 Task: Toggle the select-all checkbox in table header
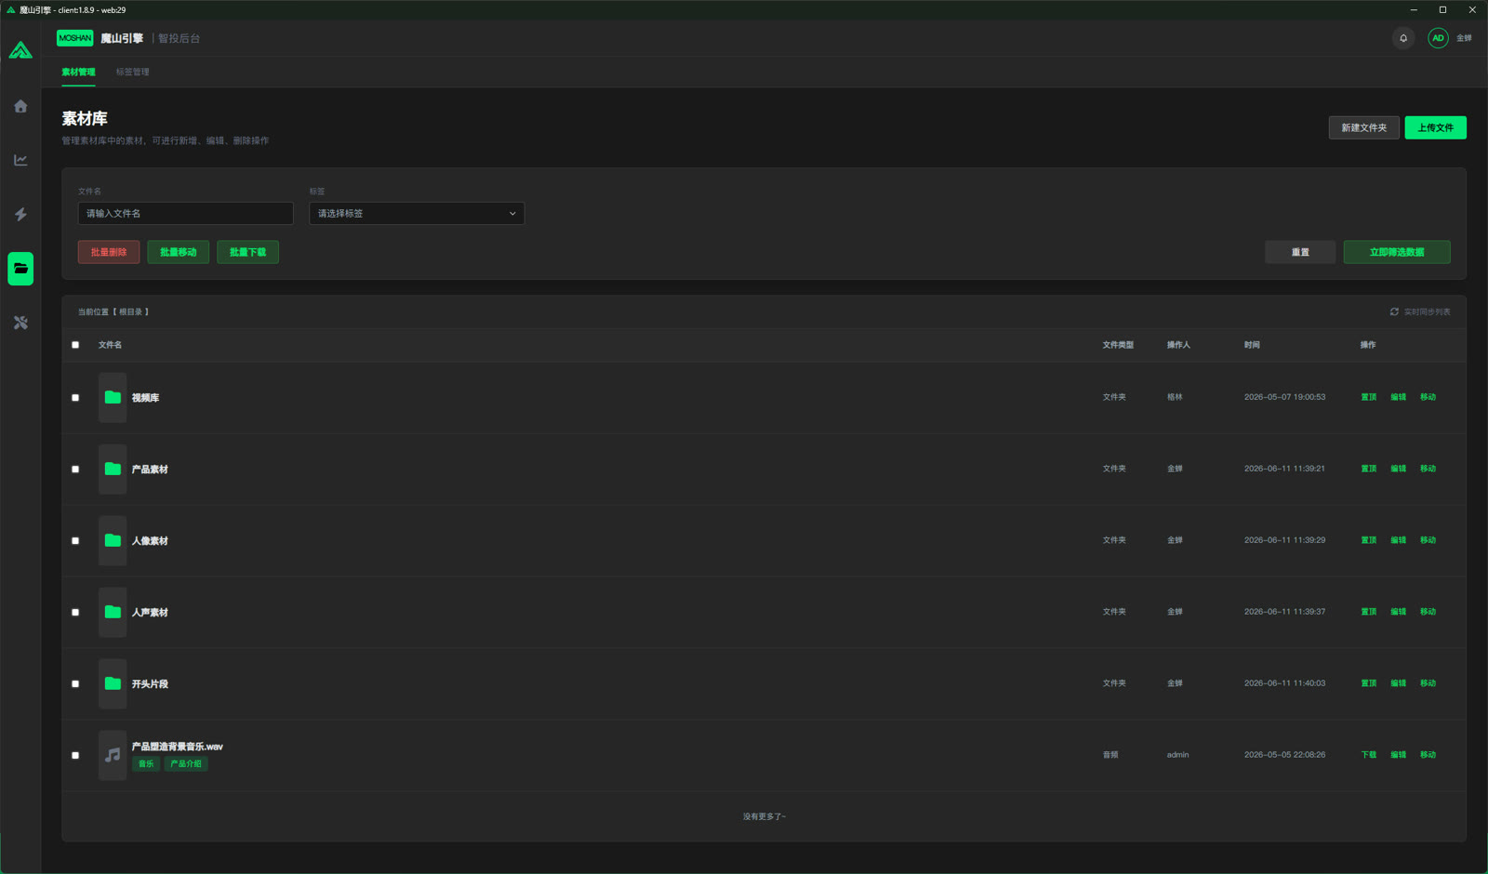click(75, 345)
